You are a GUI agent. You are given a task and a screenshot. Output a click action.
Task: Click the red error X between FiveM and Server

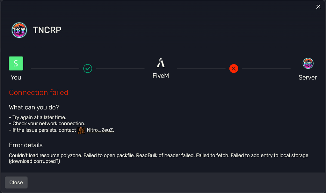234,68
